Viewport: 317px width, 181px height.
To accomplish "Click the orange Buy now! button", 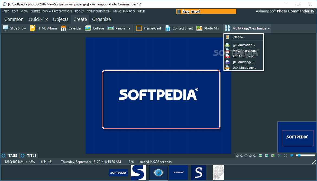I will coord(206,11).
